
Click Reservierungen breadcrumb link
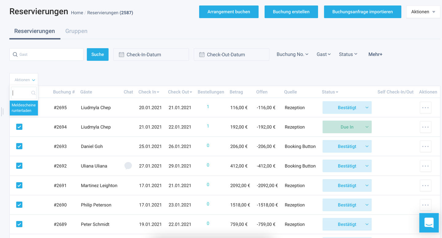click(x=103, y=13)
